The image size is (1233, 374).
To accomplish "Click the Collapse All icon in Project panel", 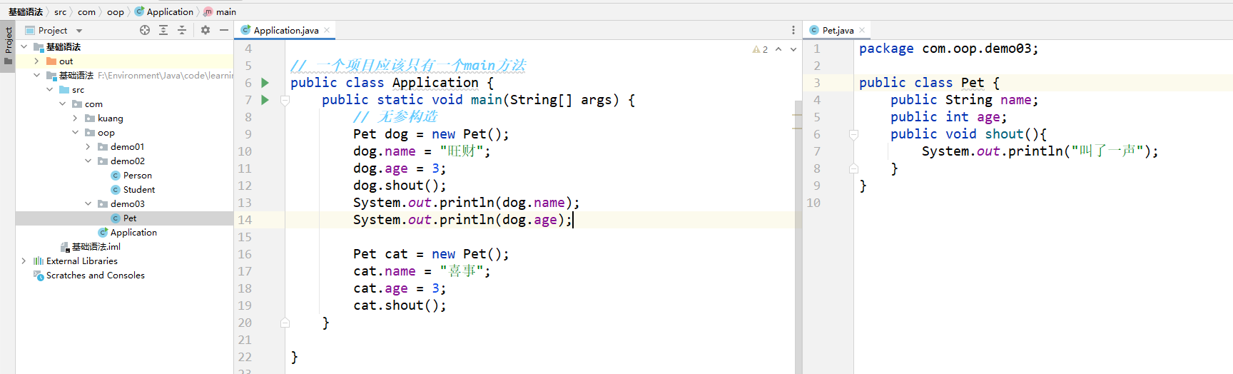I will tap(182, 30).
